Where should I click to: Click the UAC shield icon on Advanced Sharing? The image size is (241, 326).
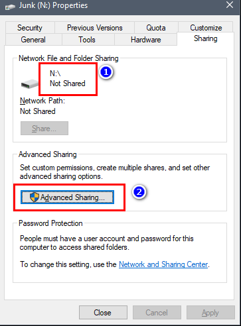coord(35,197)
